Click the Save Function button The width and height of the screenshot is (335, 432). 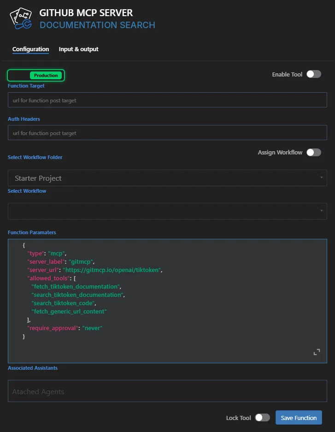(299, 418)
